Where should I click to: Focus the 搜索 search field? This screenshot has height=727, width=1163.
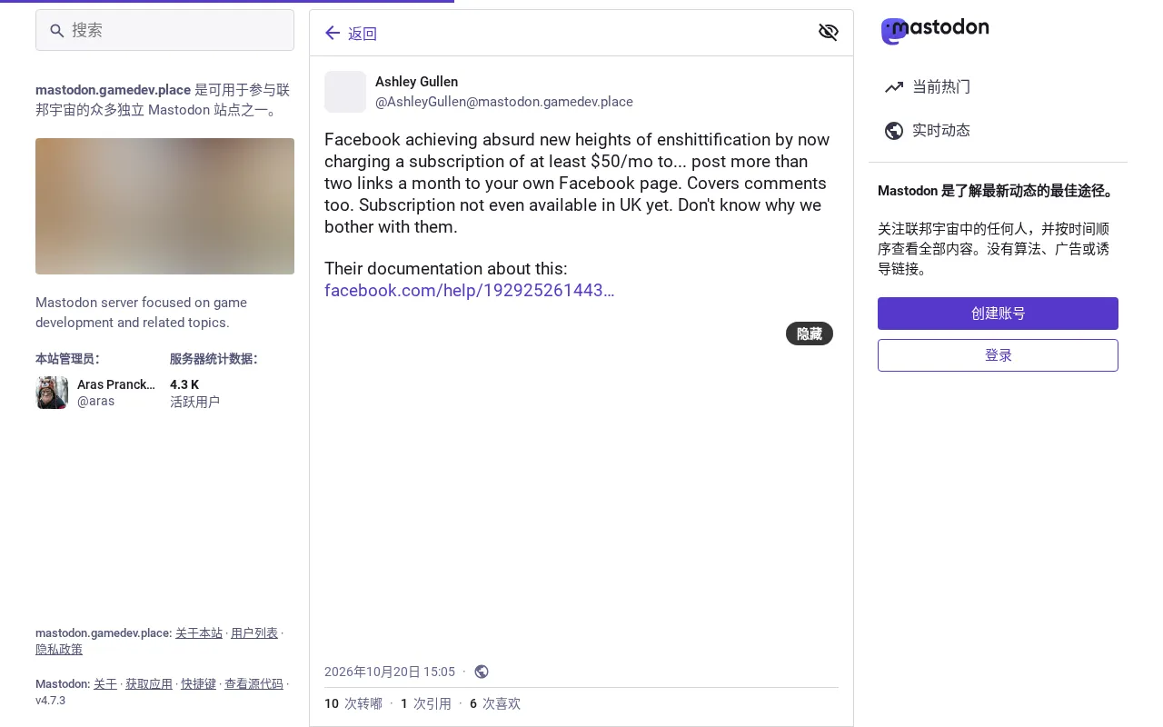[x=164, y=30]
